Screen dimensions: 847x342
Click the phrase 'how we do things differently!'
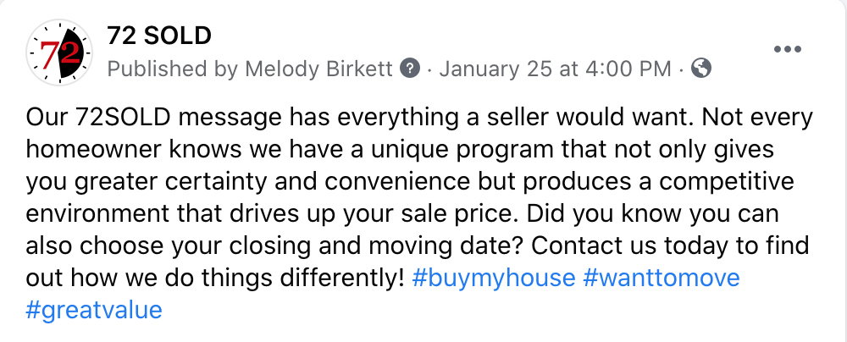point(240,279)
